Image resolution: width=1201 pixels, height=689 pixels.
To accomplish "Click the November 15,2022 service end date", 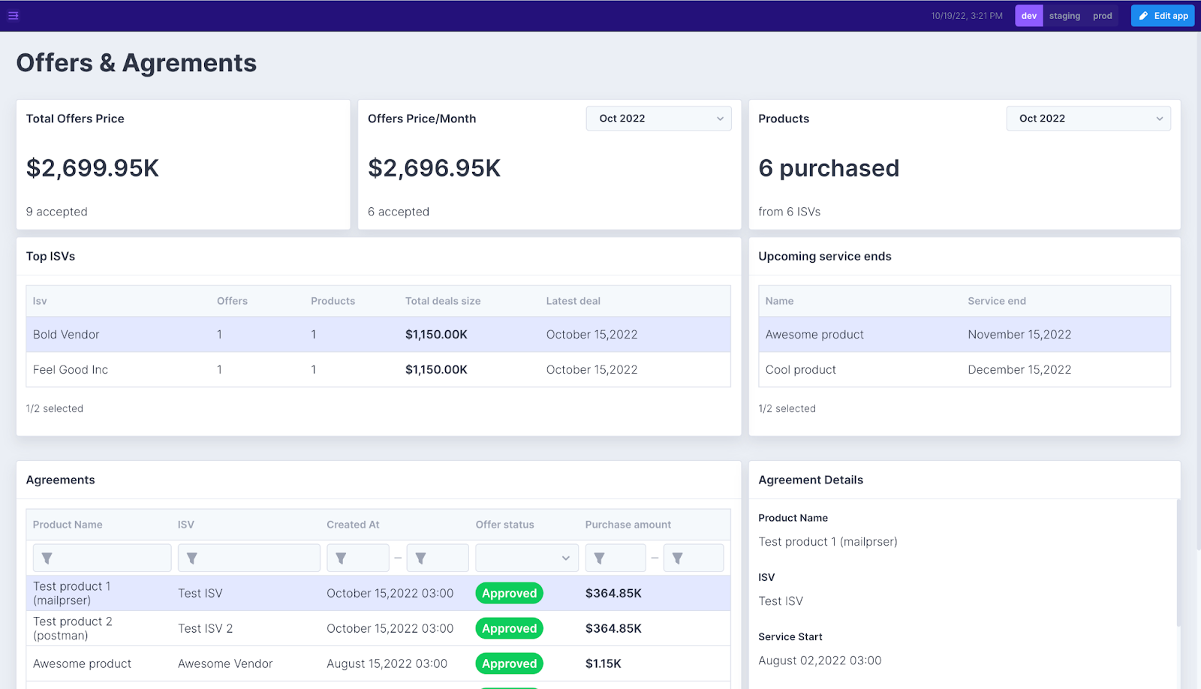I will tap(1019, 335).
